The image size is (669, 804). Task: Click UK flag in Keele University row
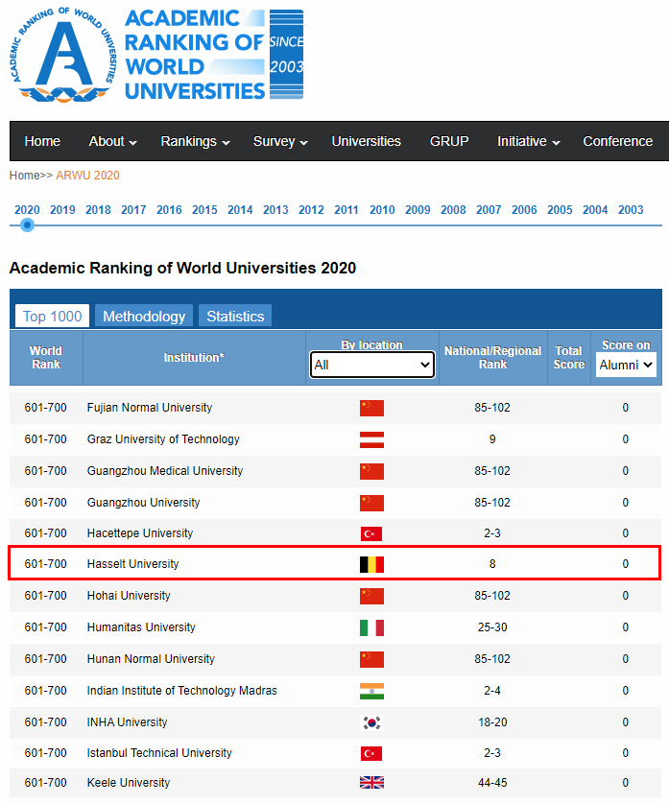point(372,783)
